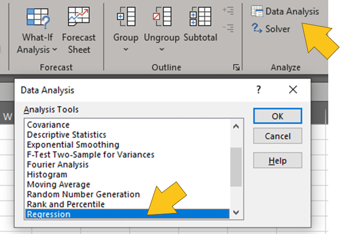Expand the Ungroup dropdown arrow
The height and width of the screenshot is (234, 340).
[x=162, y=49]
